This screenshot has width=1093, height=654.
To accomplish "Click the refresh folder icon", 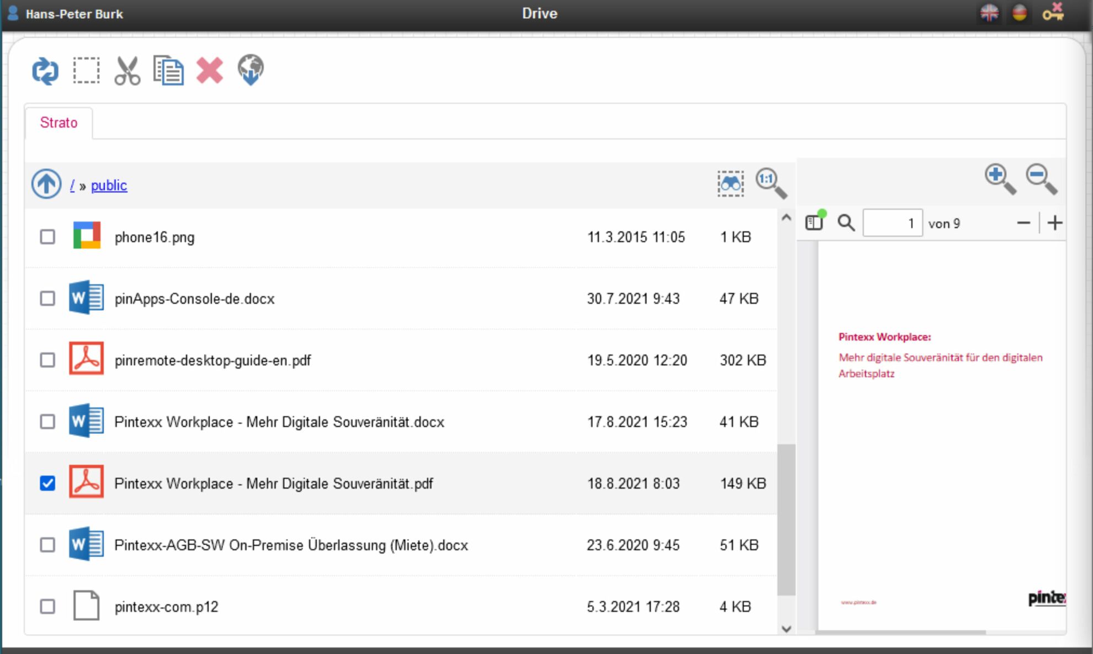I will point(45,71).
